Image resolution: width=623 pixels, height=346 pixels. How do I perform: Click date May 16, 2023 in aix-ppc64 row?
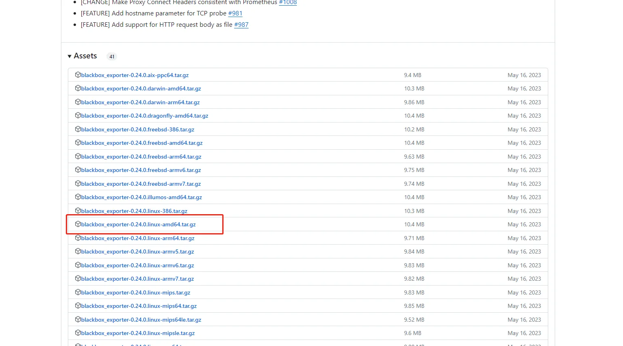pyautogui.click(x=524, y=75)
